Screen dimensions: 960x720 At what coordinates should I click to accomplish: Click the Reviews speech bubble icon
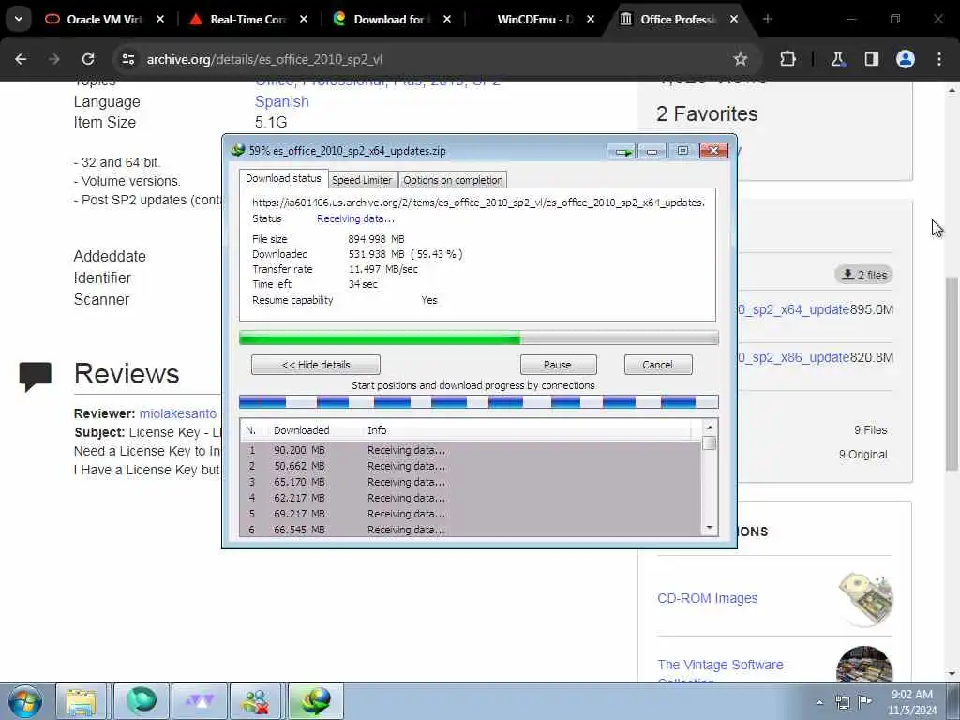click(35, 376)
